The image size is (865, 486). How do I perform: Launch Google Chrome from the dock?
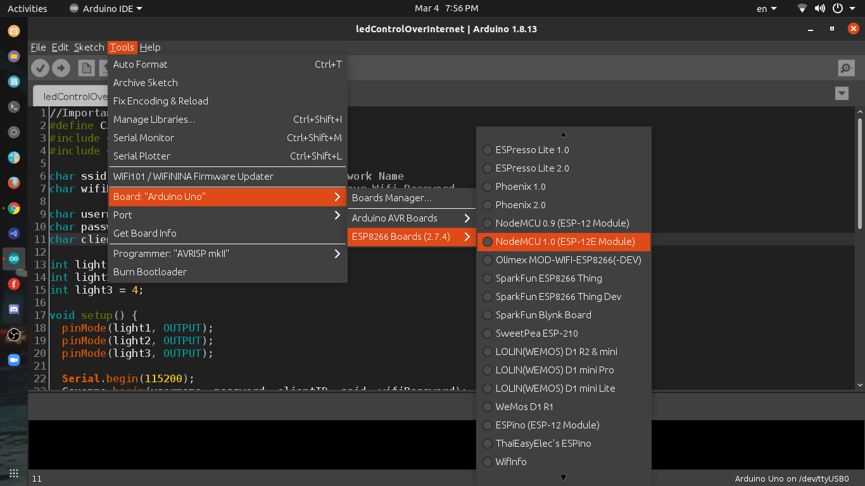(14, 208)
